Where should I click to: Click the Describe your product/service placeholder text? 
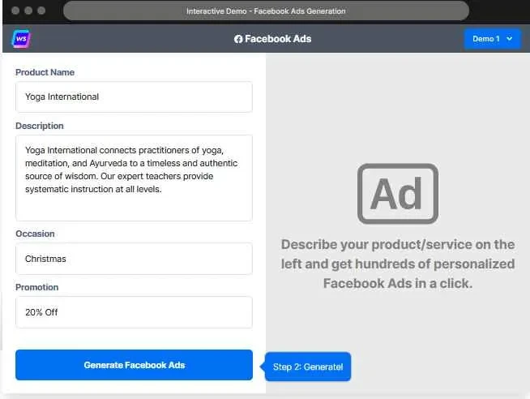pyautogui.click(x=398, y=264)
